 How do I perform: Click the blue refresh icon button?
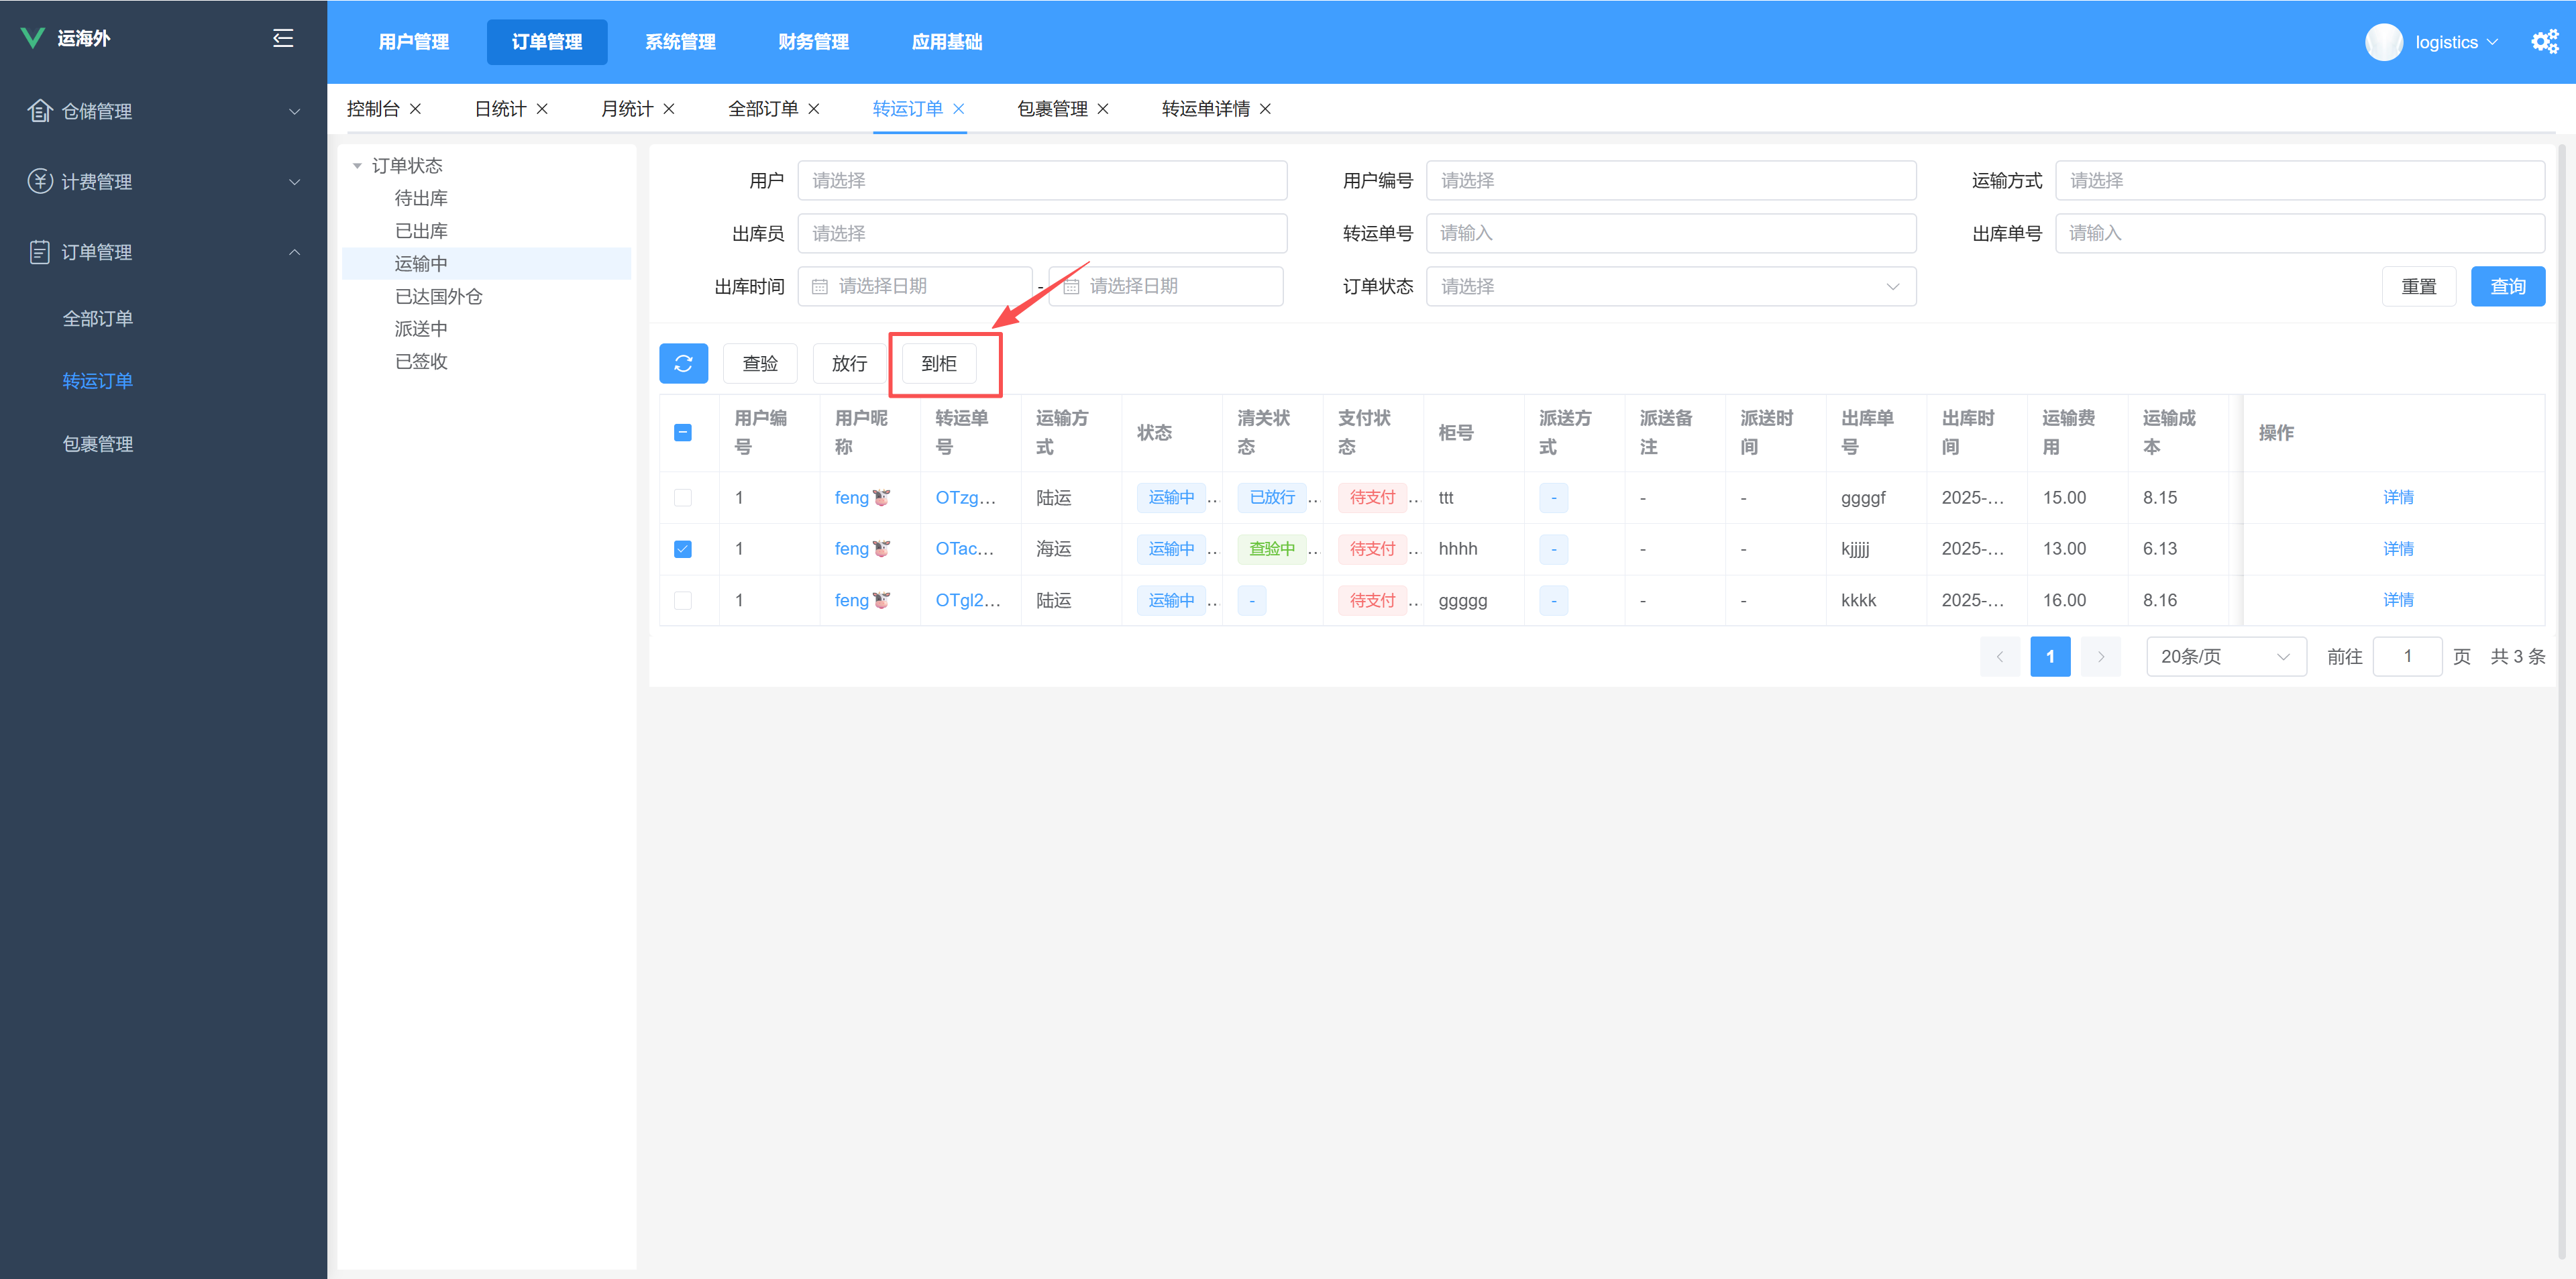click(x=683, y=363)
